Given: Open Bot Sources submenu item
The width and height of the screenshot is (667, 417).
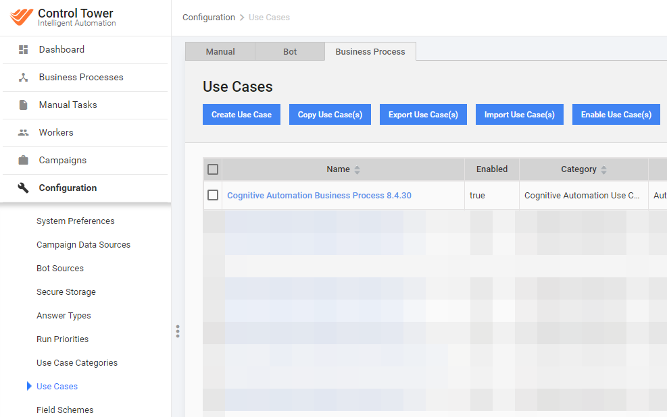Looking at the screenshot, I should [60, 269].
